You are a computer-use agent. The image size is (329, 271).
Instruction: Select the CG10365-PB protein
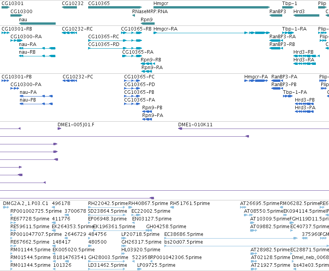132,96
